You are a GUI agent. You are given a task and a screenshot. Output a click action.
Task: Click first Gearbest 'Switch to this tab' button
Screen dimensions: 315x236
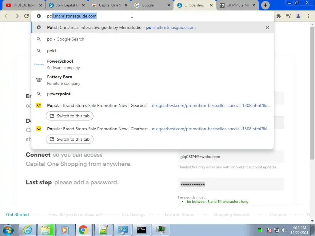coord(70,116)
